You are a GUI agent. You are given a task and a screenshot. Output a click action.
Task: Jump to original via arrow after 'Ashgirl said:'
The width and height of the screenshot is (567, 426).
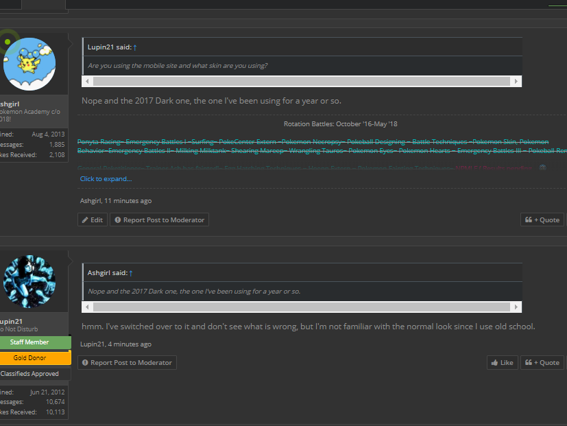click(x=131, y=273)
